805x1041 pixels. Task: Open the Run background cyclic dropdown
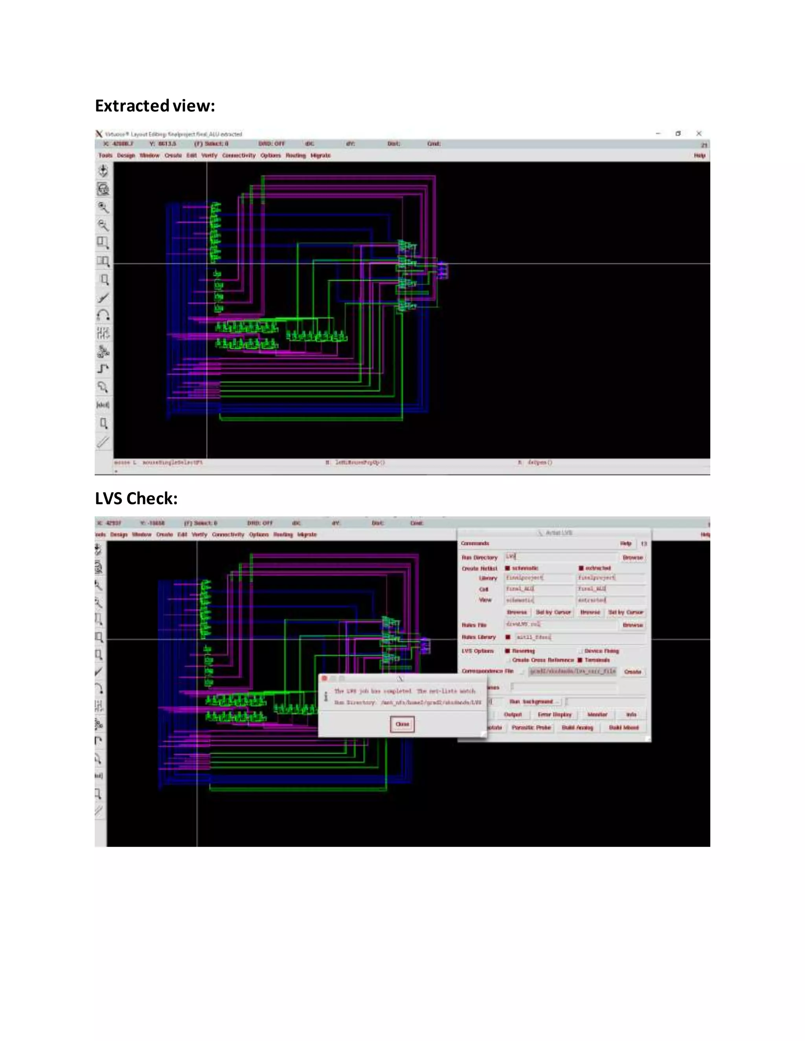(534, 702)
